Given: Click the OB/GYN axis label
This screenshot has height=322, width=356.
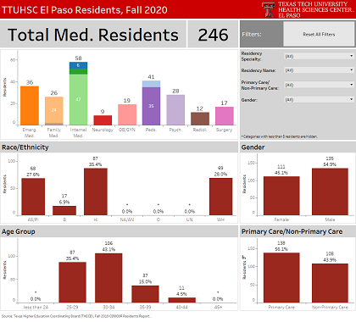Looking at the screenshot, I should 127,130.
